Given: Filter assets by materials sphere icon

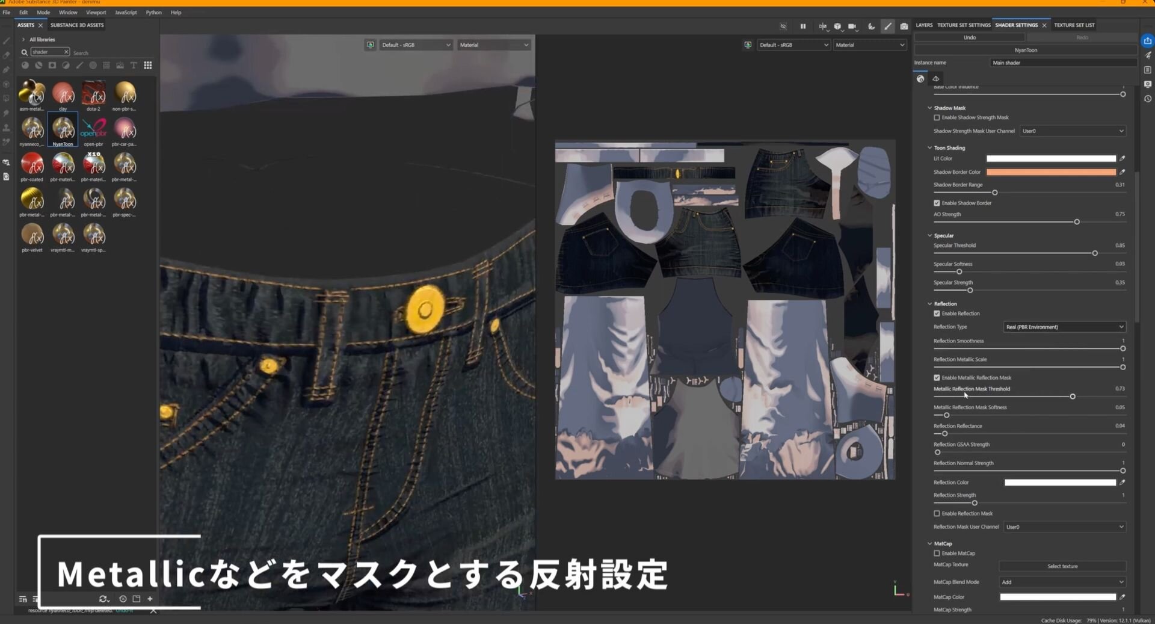Looking at the screenshot, I should (x=25, y=66).
